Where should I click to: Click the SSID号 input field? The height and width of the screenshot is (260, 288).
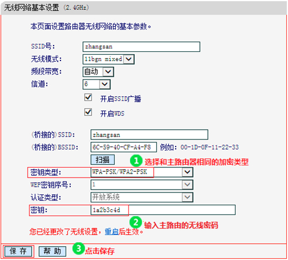[x=141, y=47]
